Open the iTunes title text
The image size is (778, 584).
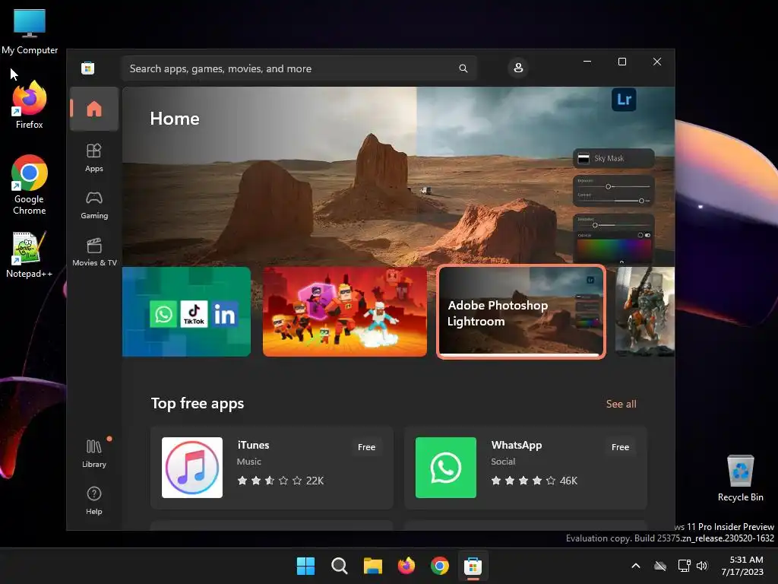[x=253, y=445]
